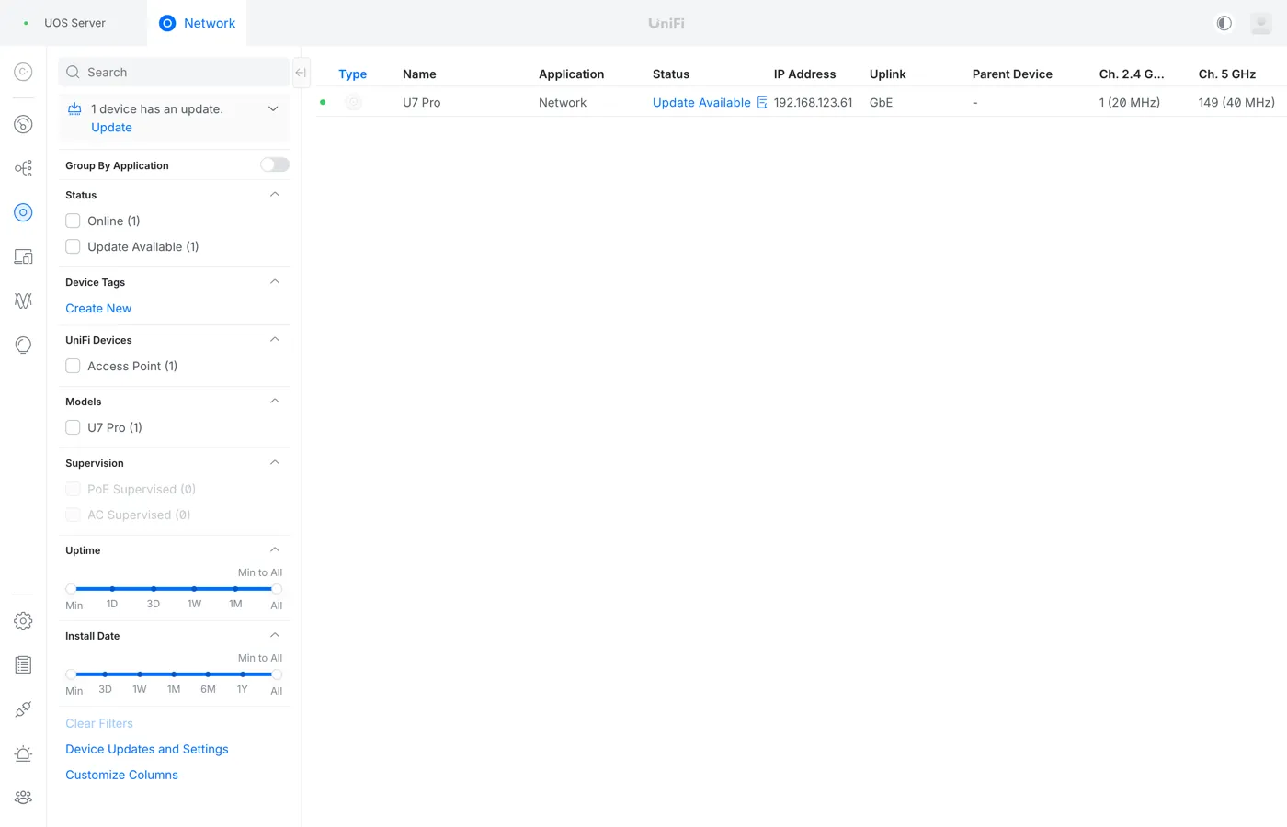Open the plug connector icon in sidebar
Image resolution: width=1287 pixels, height=827 pixels.
pyautogui.click(x=23, y=709)
